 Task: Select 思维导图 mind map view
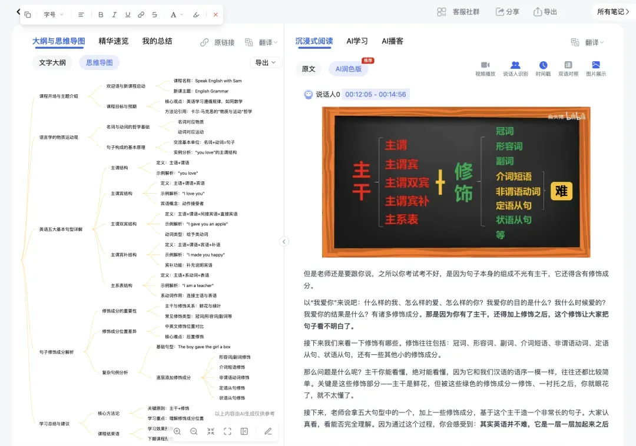coord(100,63)
